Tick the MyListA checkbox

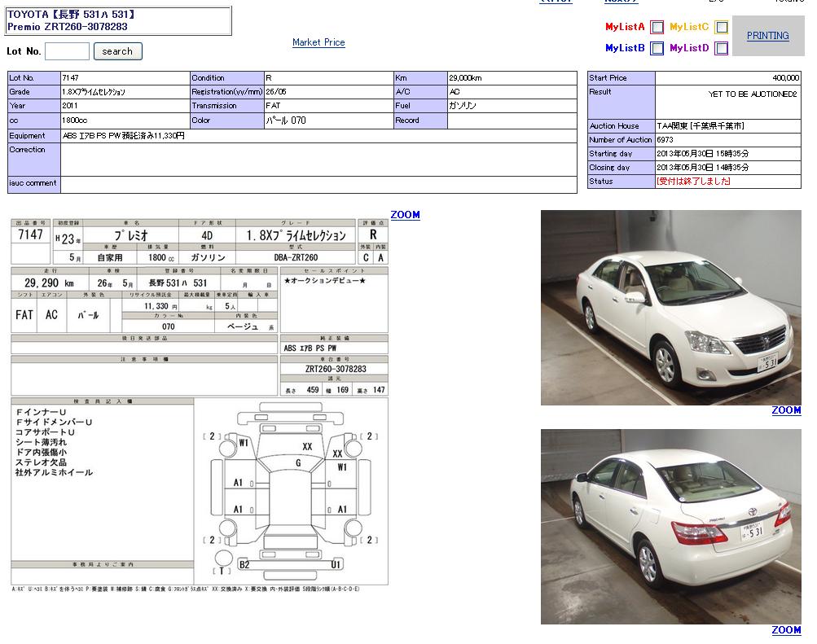(x=657, y=27)
